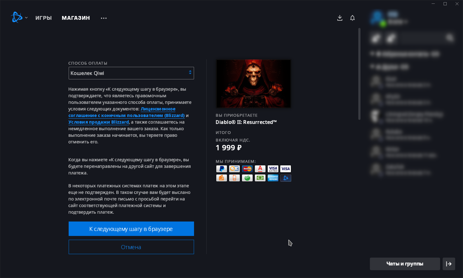
Task: Open the Battle.net logo menu
Action: pyautogui.click(x=16, y=18)
